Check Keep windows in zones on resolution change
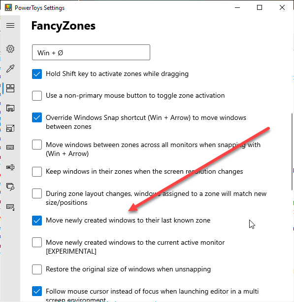Screen dimensions: 294x302 coord(37,172)
